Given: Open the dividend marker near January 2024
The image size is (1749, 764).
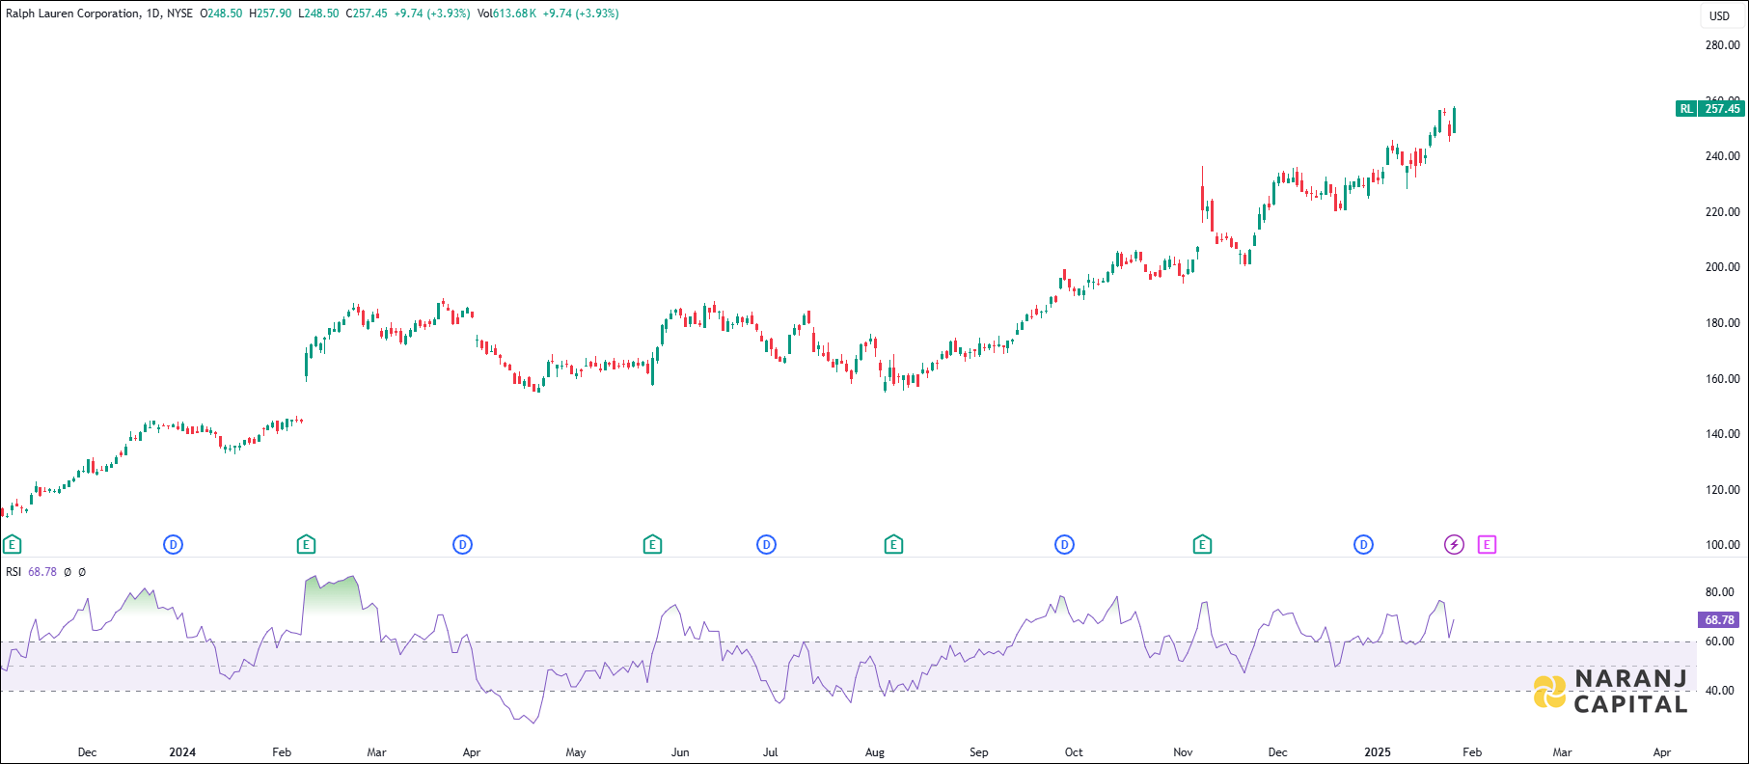Looking at the screenshot, I should (x=173, y=545).
